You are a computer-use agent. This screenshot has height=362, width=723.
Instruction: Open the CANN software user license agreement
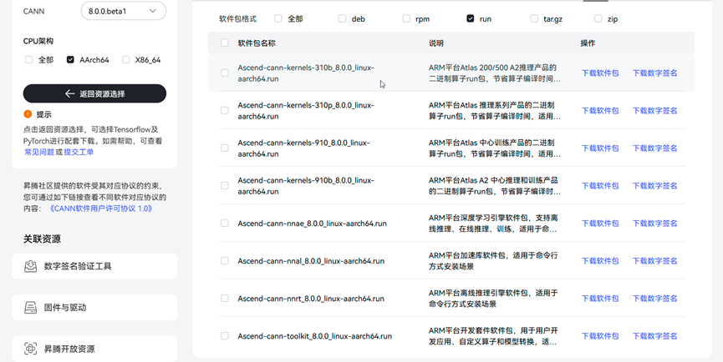pos(100,209)
